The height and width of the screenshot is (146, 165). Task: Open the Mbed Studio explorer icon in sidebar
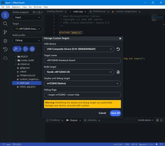5,15
